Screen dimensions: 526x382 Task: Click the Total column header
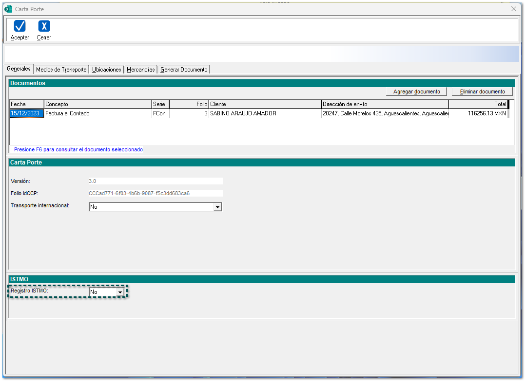477,104
